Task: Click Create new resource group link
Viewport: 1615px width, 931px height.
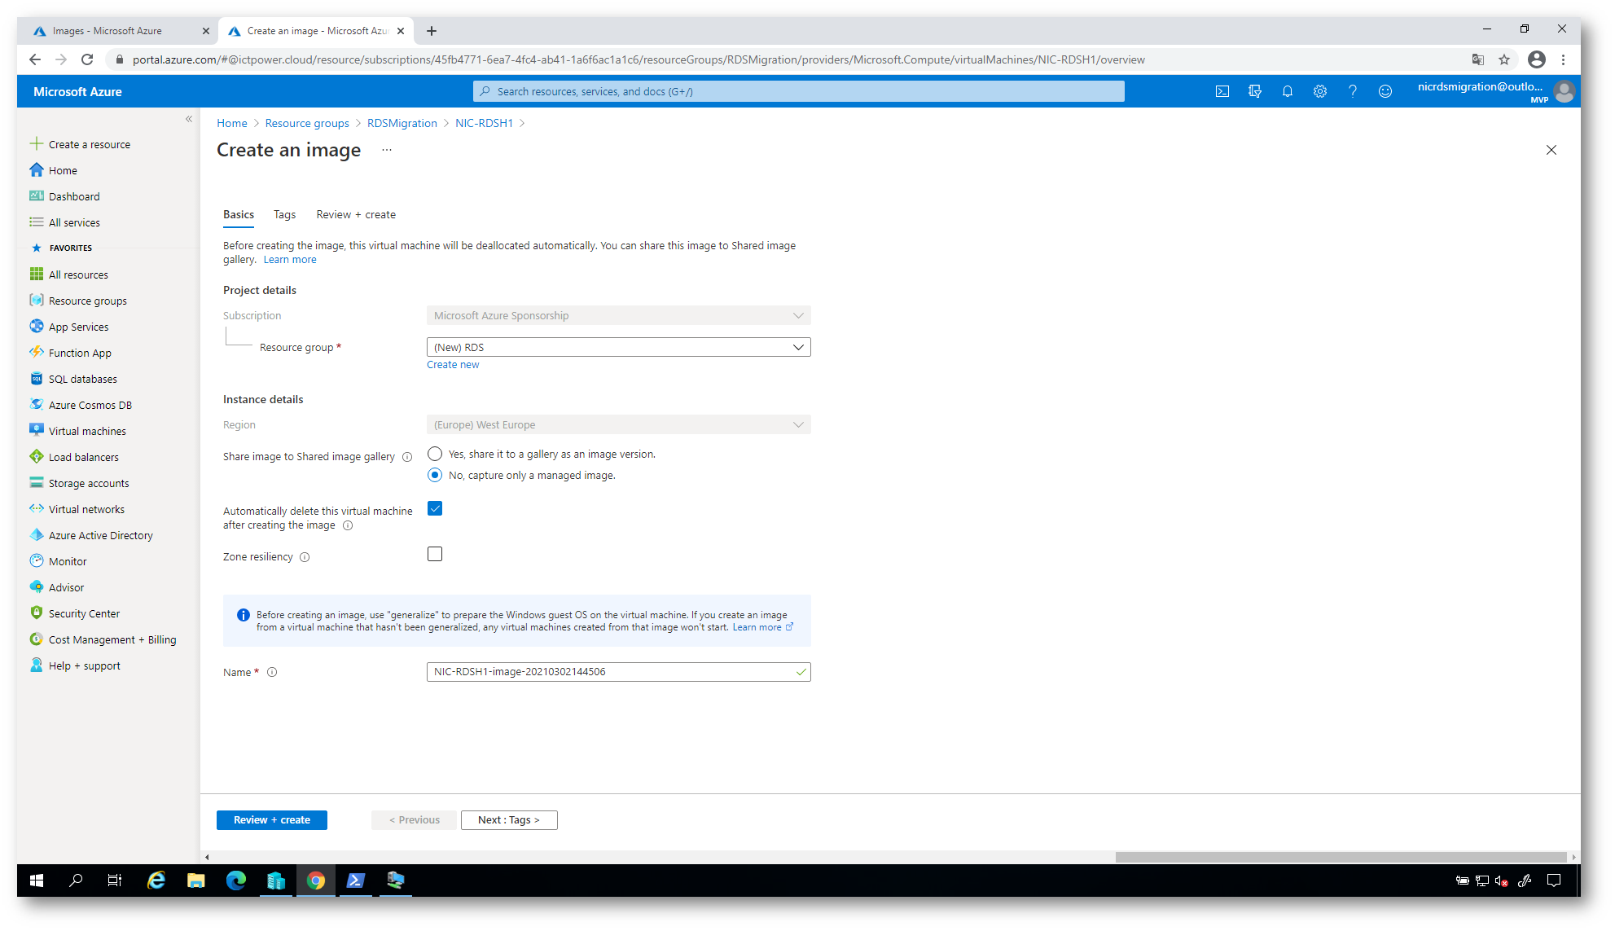Action: pyautogui.click(x=453, y=365)
